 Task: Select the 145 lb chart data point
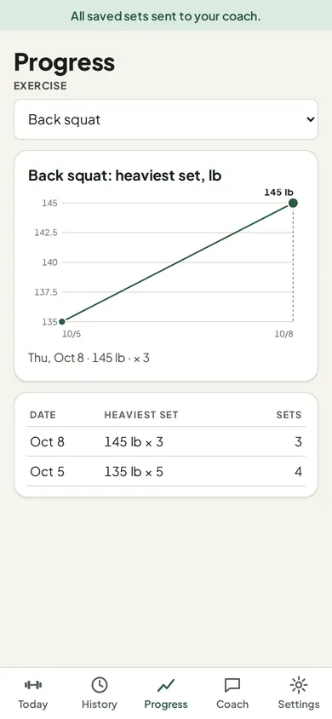[x=293, y=203]
